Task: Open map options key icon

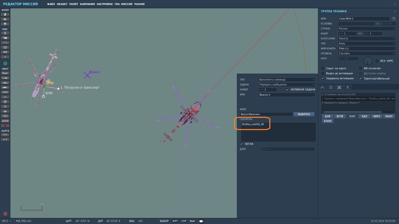Action: point(5,135)
